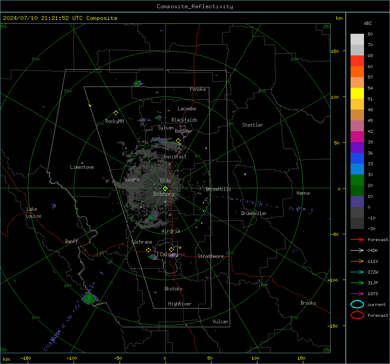Click the dBZ legend heading

[x=367, y=23]
